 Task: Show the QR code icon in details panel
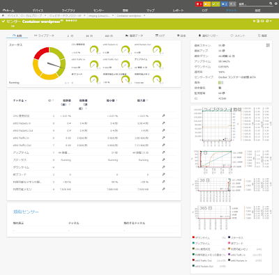tap(268, 45)
